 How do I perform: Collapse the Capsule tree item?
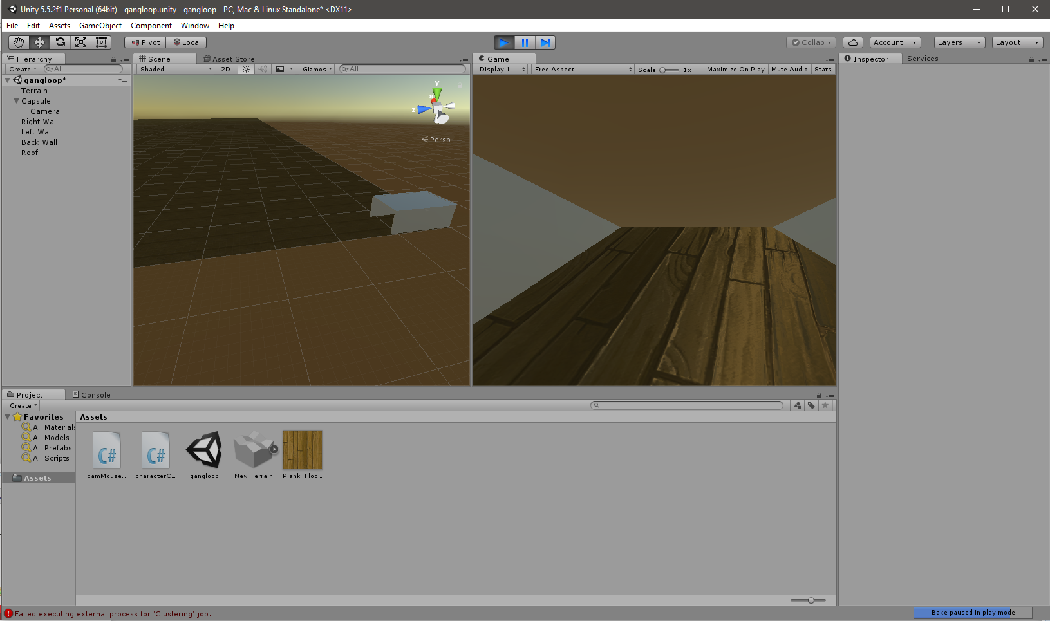coord(17,101)
